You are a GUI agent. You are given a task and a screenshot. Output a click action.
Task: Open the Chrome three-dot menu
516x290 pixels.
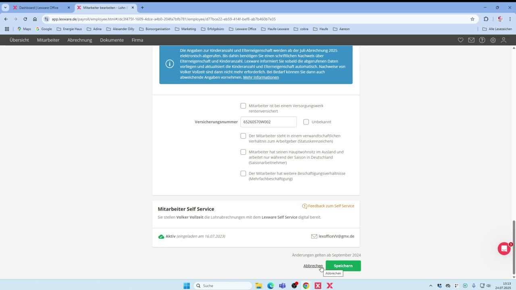pyautogui.click(x=510, y=19)
